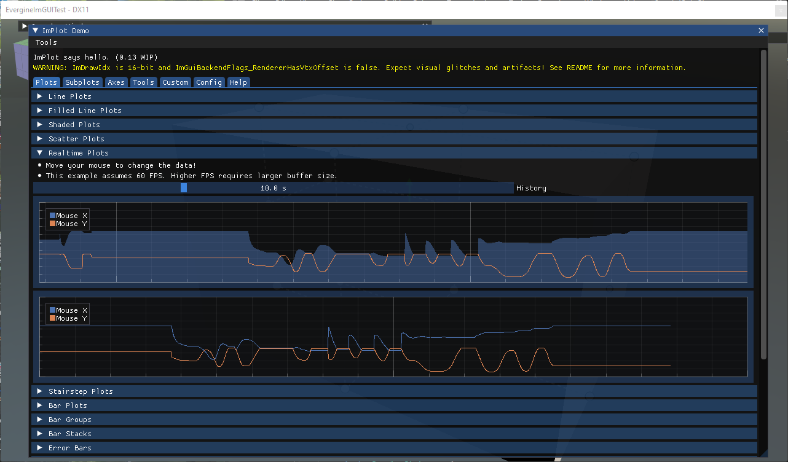Toggle Mouse Y legend swatch in lower plot
The width and height of the screenshot is (788, 462).
coord(52,318)
